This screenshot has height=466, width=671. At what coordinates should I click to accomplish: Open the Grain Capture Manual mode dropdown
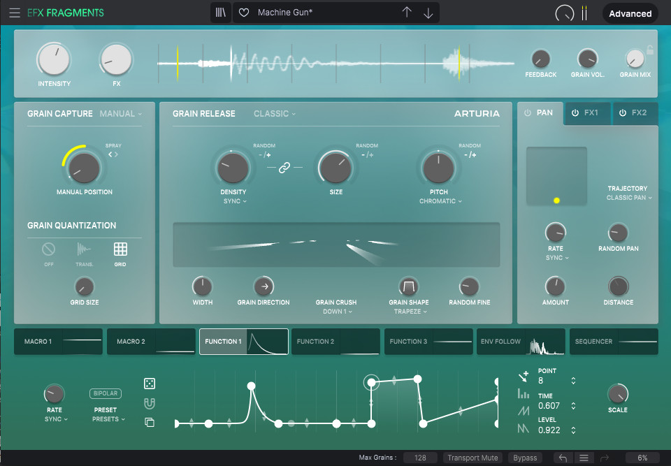point(121,114)
